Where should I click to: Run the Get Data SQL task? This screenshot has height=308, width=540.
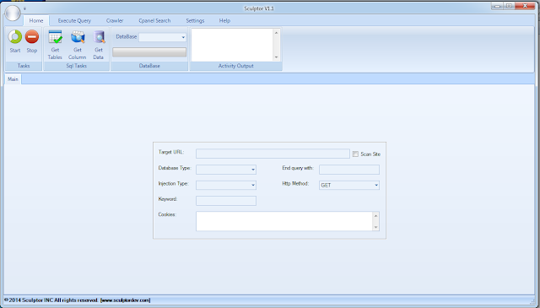pyautogui.click(x=99, y=45)
